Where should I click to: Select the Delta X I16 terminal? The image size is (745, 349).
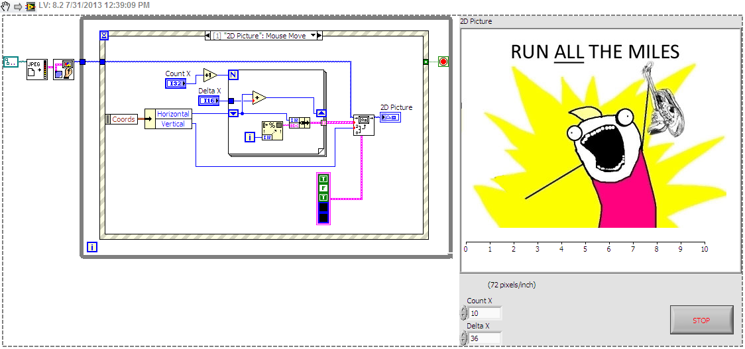coord(209,100)
